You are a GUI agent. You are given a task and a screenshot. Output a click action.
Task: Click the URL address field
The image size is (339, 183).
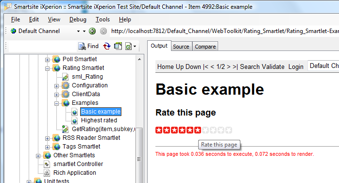(225, 31)
